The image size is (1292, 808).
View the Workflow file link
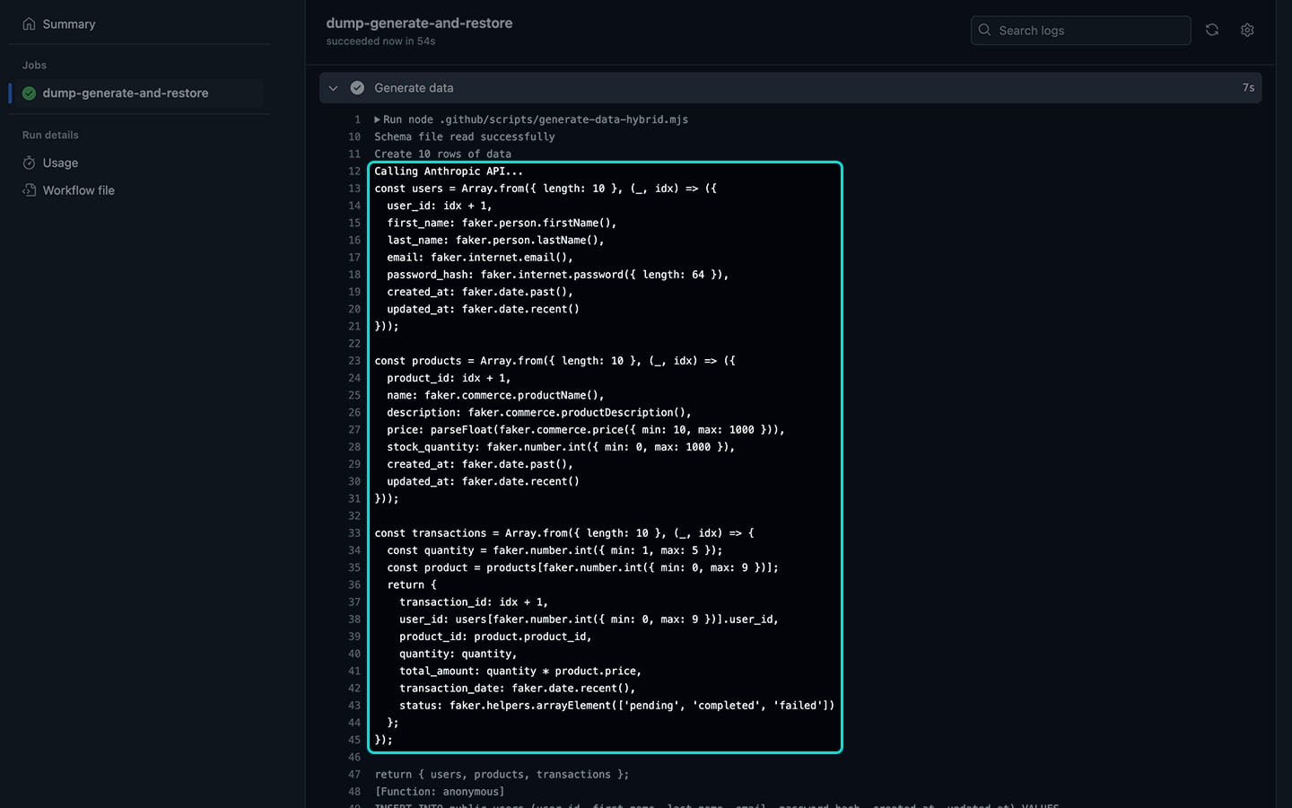click(x=79, y=189)
